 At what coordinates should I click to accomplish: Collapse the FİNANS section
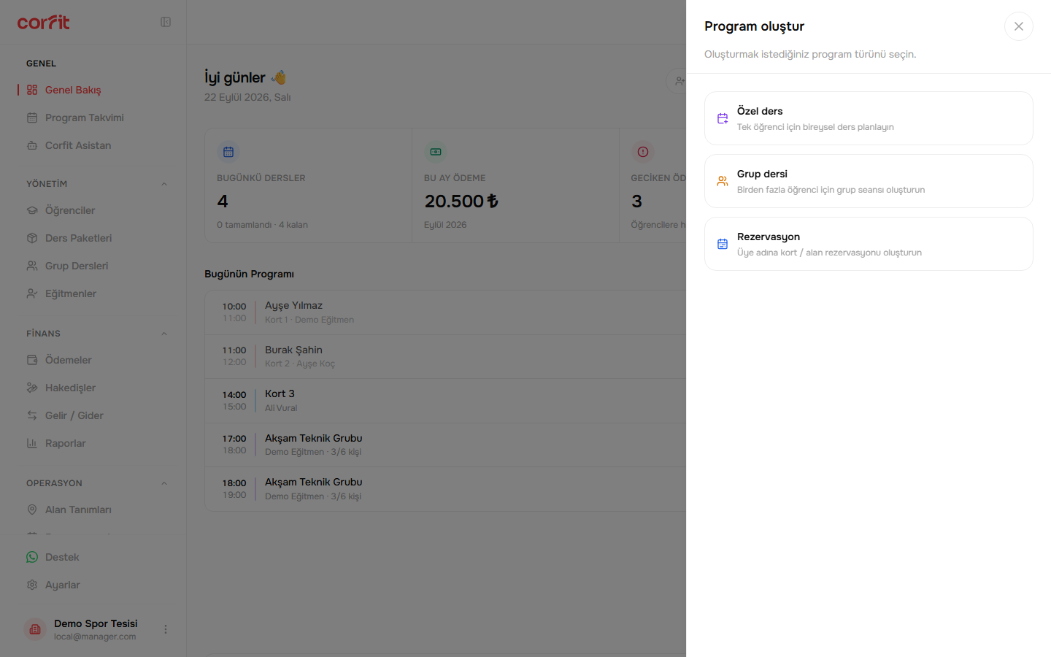click(164, 334)
